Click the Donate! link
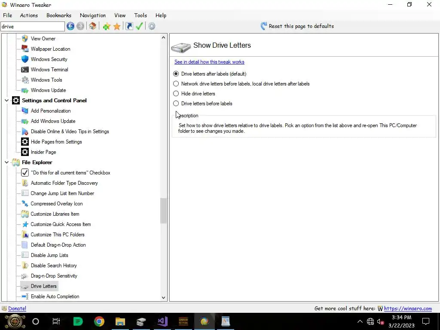 pos(17,309)
